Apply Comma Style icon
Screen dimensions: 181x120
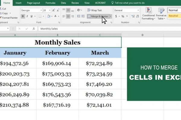(x=127, y=16)
